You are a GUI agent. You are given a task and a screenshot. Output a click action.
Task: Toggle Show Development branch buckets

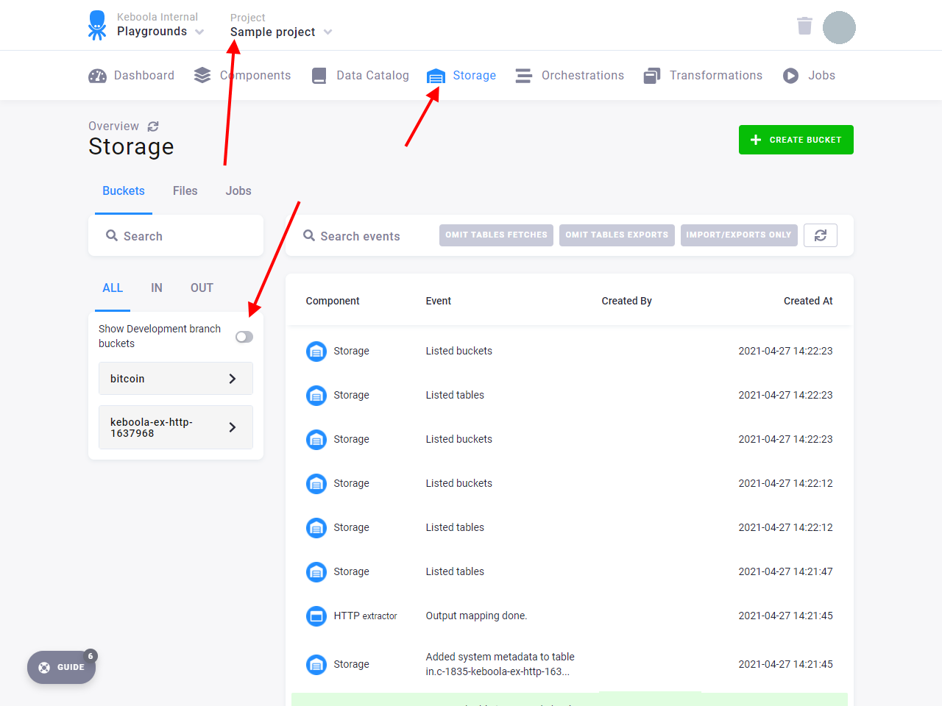coord(244,337)
